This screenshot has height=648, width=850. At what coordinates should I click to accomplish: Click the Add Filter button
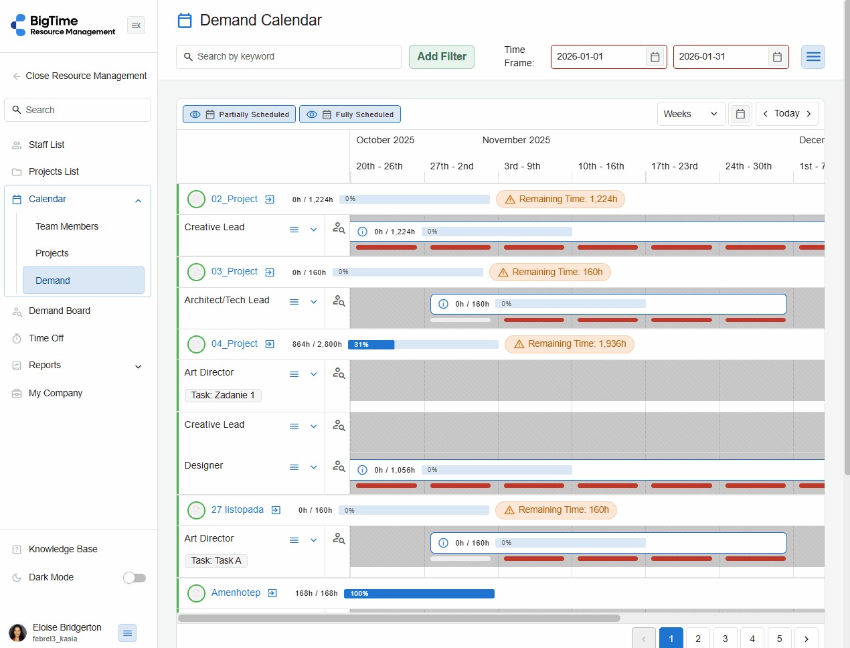click(442, 57)
